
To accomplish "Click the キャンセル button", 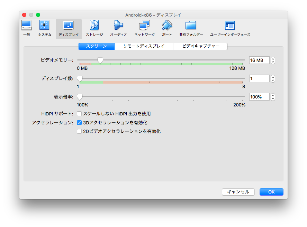I will tap(238, 192).
